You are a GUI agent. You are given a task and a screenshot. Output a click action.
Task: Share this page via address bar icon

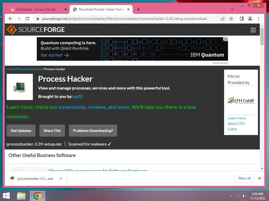[x=223, y=19]
